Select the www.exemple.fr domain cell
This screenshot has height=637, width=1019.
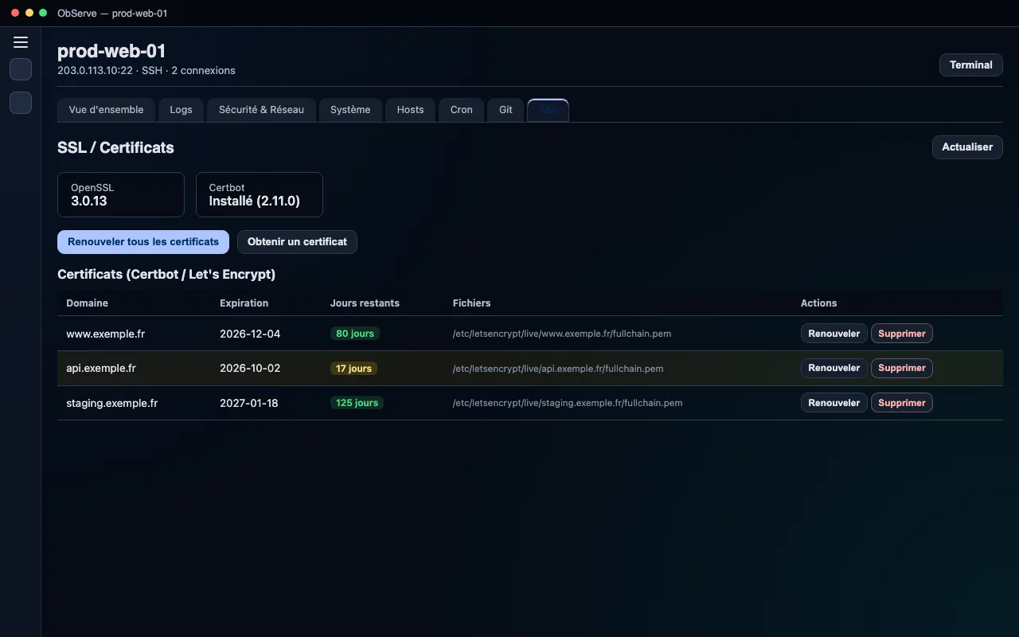tap(105, 334)
